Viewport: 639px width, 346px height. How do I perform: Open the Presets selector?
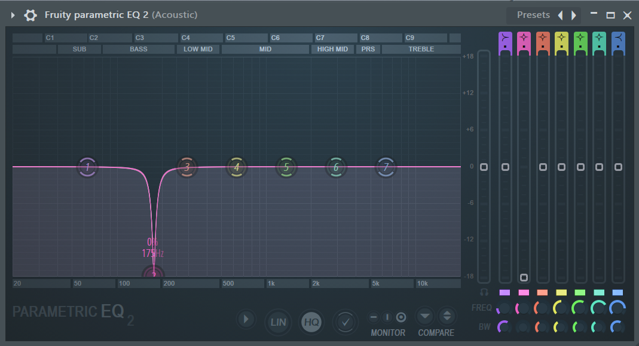pyautogui.click(x=533, y=15)
